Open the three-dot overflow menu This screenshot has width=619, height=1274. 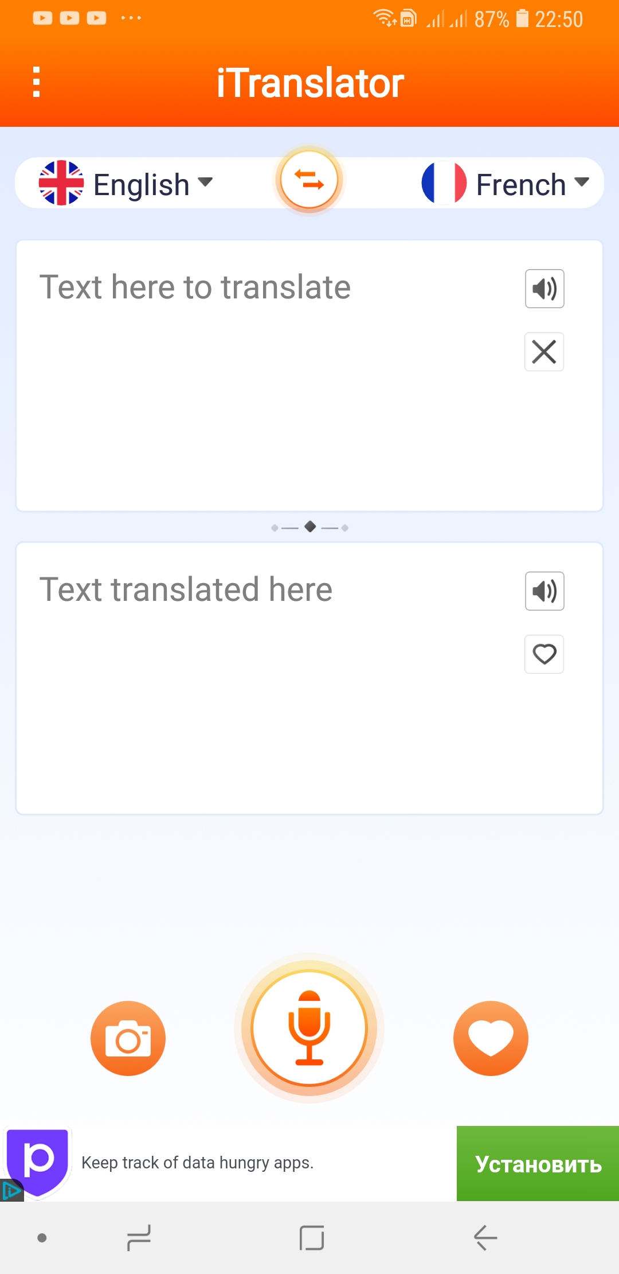pos(37,82)
